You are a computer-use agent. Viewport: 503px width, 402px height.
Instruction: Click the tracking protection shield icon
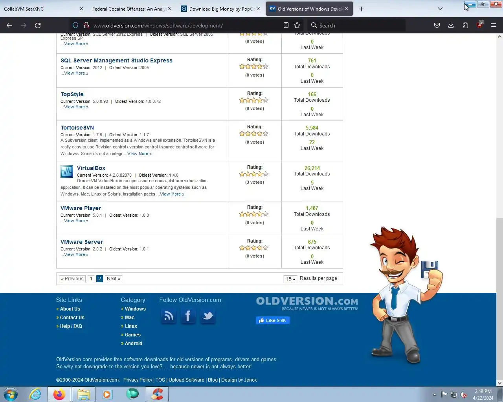[x=75, y=26]
